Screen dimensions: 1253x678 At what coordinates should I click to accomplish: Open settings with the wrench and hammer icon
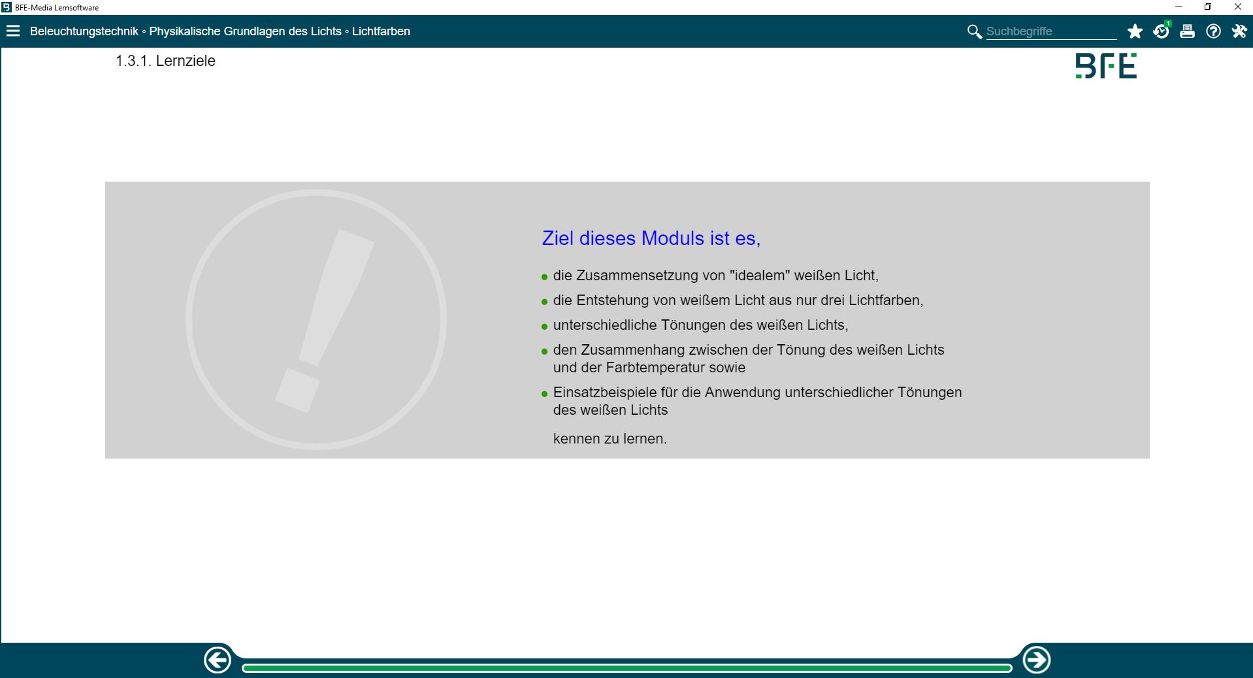(1239, 31)
